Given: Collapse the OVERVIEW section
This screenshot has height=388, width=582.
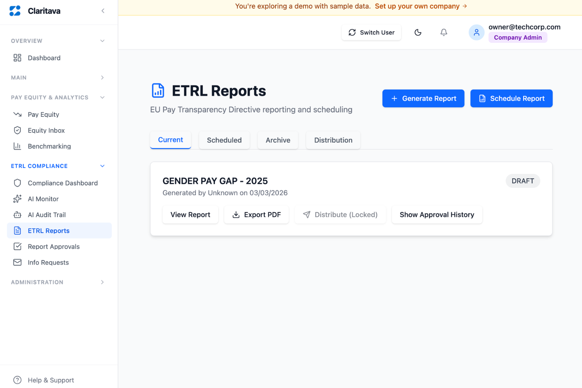Looking at the screenshot, I should [x=102, y=41].
